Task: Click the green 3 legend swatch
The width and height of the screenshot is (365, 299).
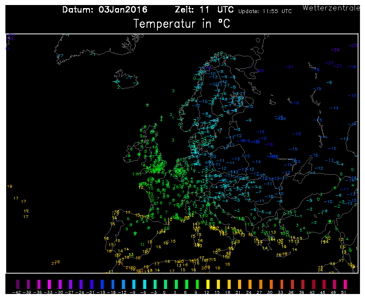Action: click(176, 284)
